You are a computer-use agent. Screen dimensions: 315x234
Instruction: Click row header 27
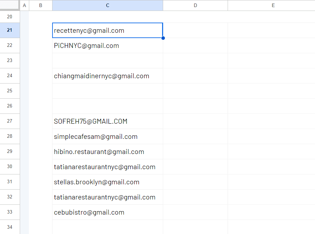tap(10, 122)
